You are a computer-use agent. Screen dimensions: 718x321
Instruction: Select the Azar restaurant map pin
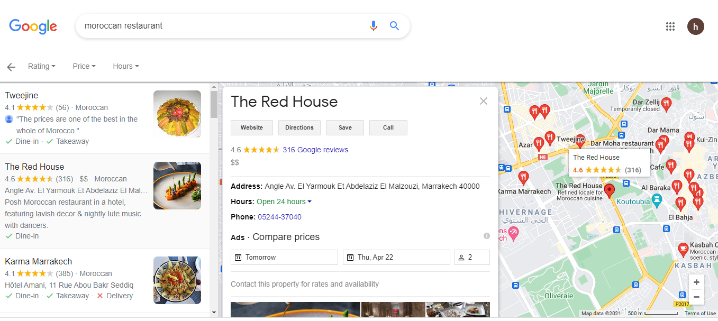coord(539,144)
